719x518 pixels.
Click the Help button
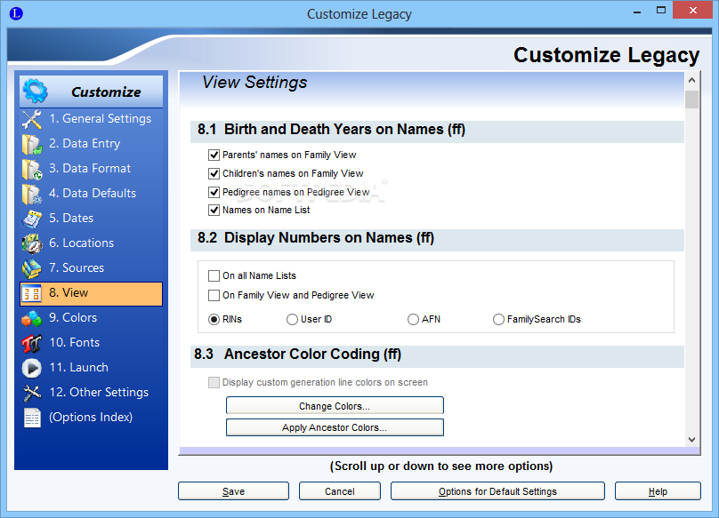coord(658,491)
